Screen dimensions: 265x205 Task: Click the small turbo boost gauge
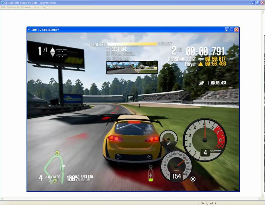[x=168, y=139]
